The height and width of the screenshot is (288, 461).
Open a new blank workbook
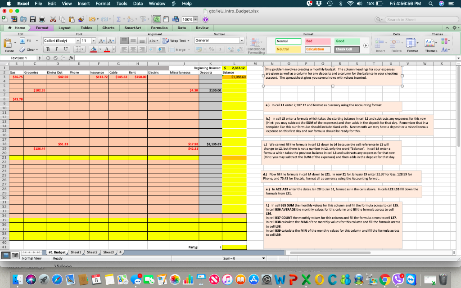tap(5, 19)
